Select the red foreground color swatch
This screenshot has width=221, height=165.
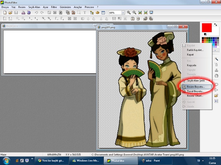coord(207,27)
